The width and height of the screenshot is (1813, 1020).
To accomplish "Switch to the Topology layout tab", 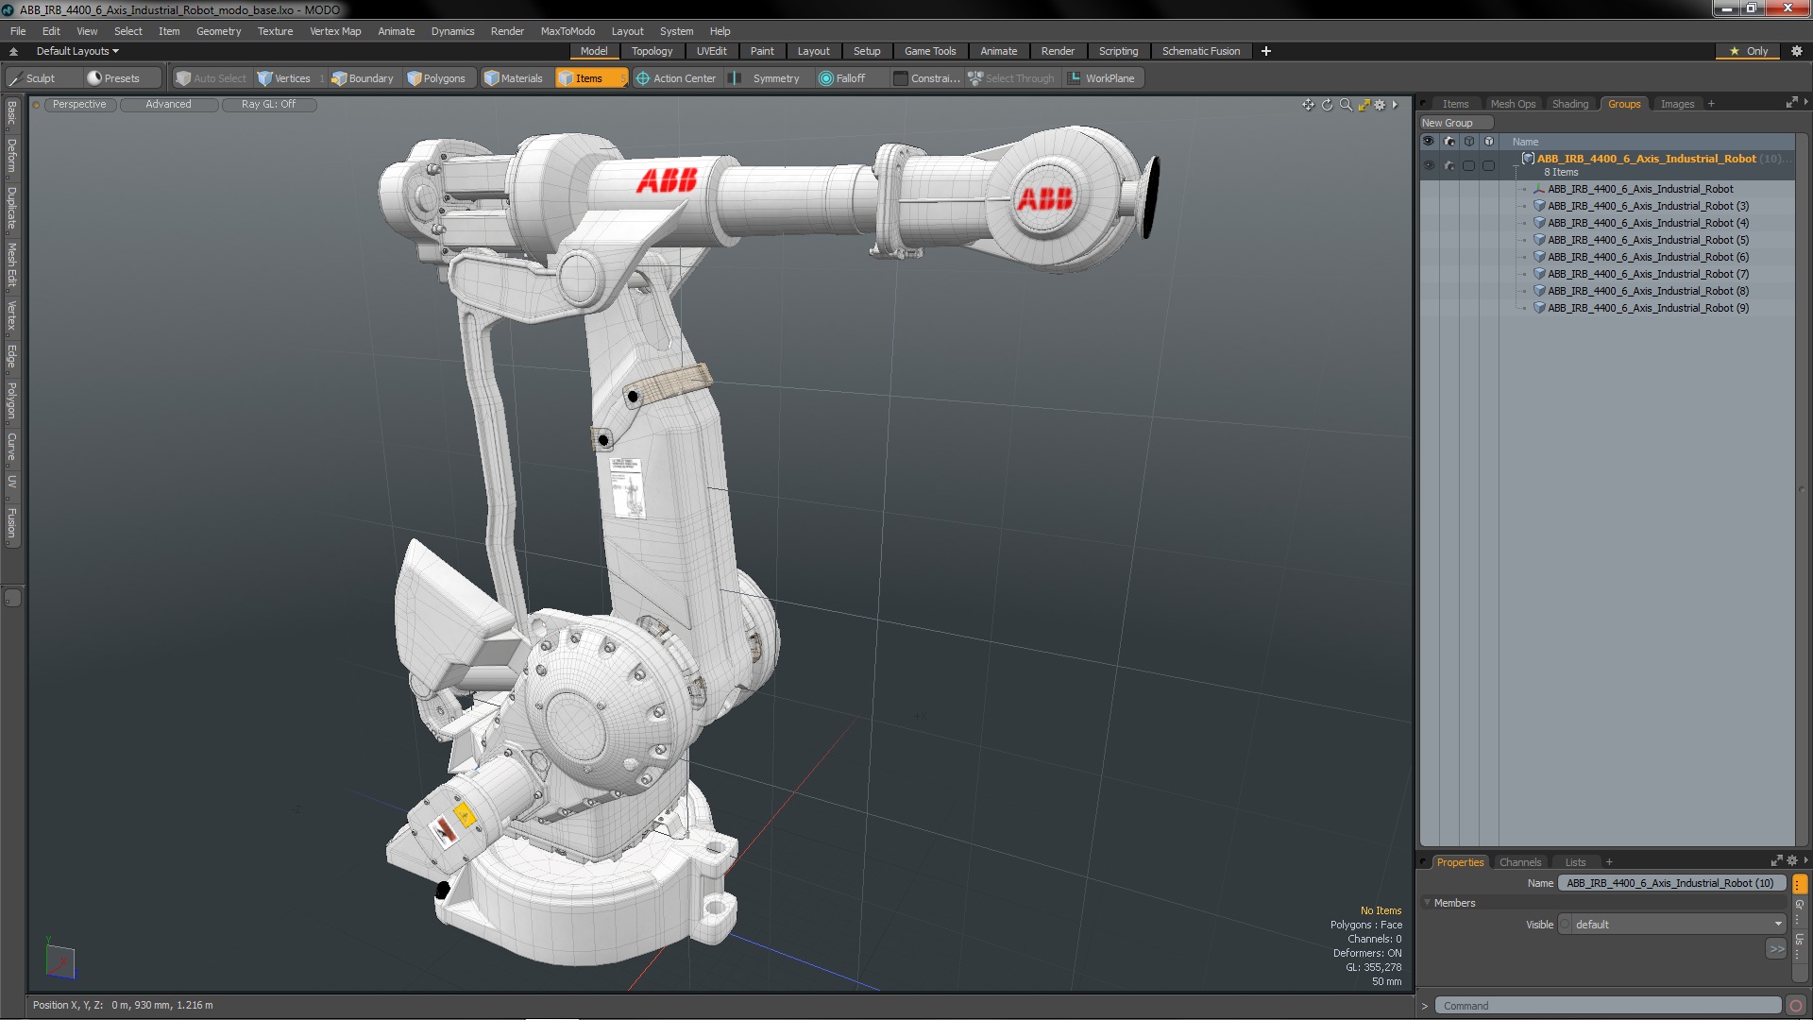I will tap(652, 51).
